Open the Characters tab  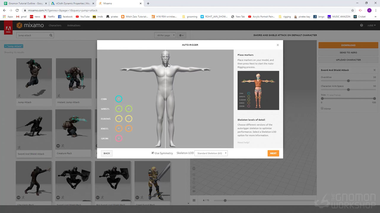55,25
